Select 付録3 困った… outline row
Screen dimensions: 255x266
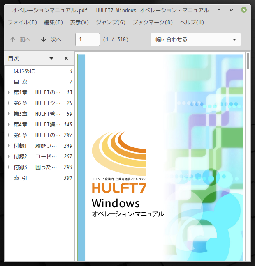point(39,167)
